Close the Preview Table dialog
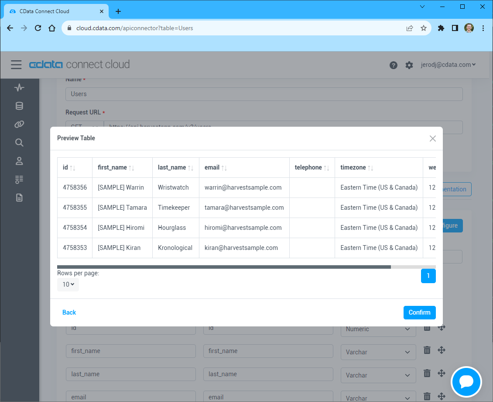This screenshot has width=493, height=402. 432,139
